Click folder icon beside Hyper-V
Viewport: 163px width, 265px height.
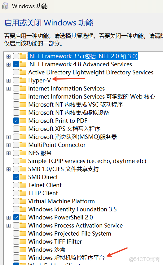23,80
